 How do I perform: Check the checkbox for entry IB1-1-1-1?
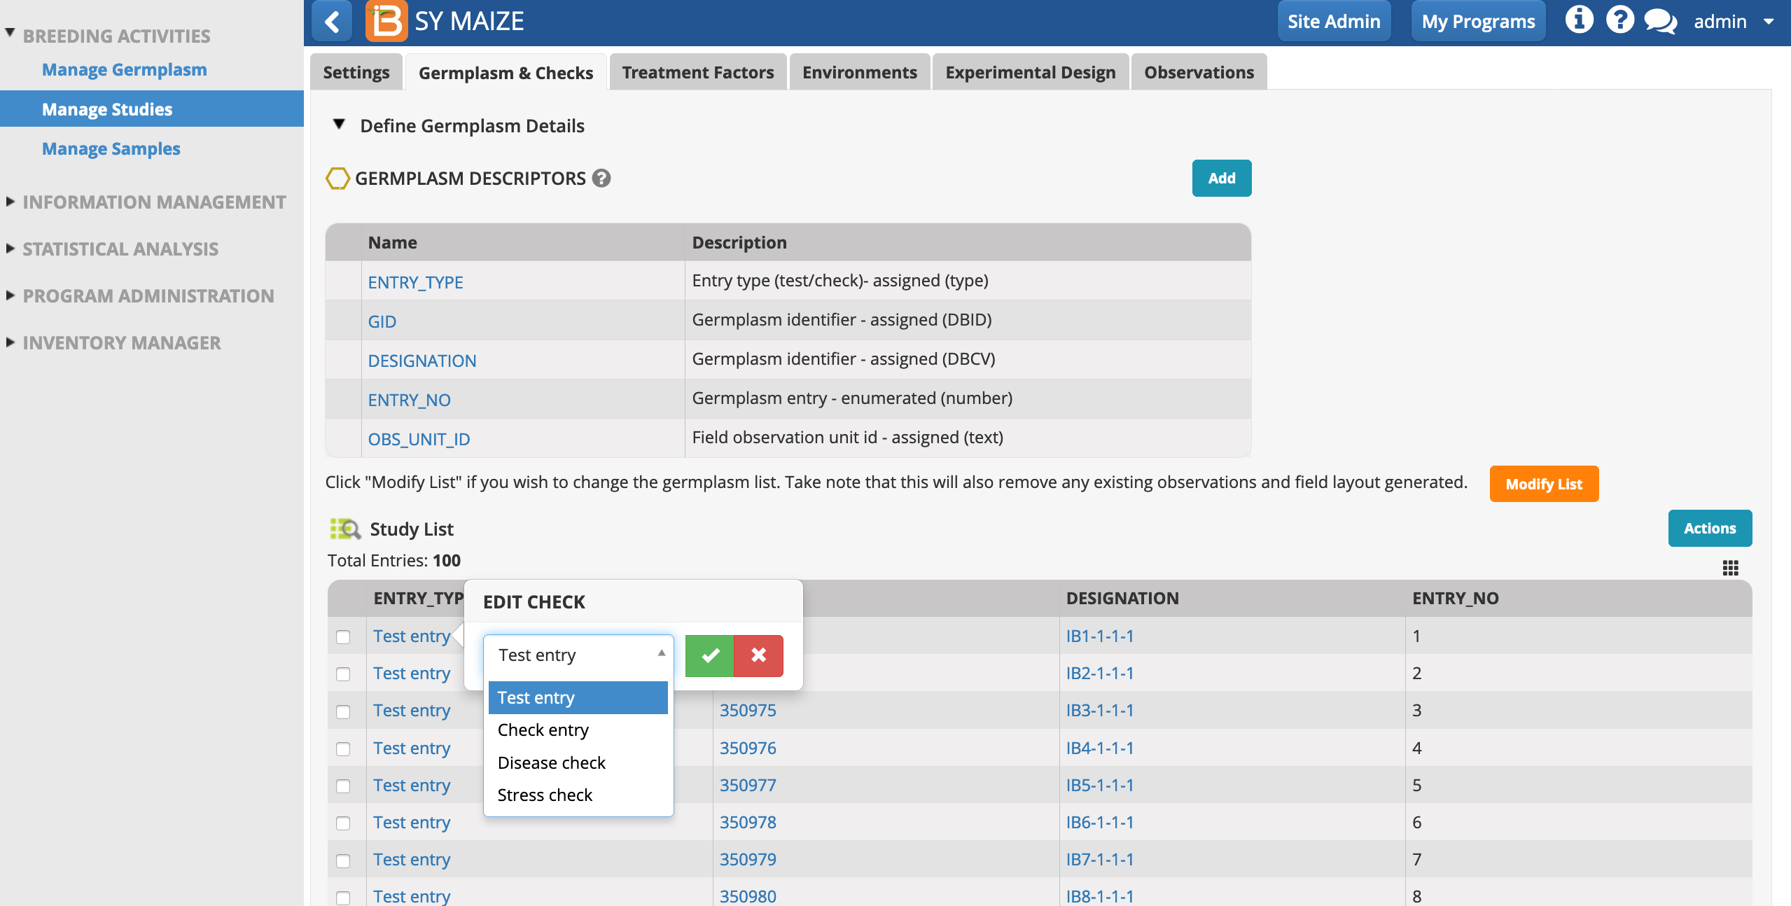tap(343, 637)
